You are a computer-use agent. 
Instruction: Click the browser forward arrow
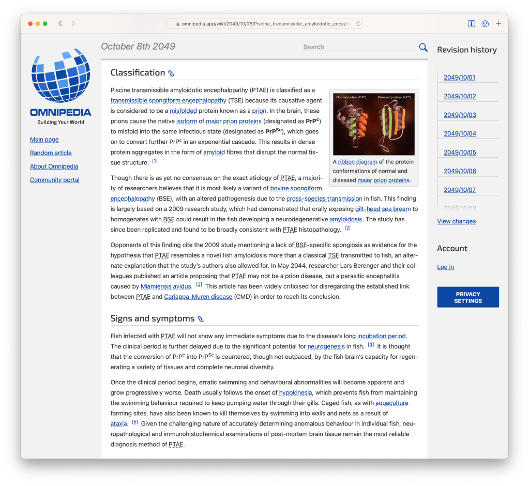coord(73,23)
